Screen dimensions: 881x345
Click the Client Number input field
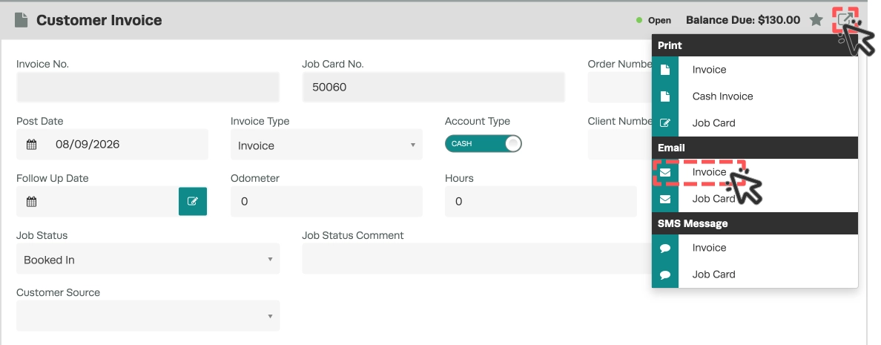coord(620,145)
